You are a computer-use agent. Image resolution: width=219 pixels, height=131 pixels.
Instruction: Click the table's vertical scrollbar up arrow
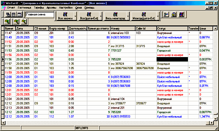(215, 29)
